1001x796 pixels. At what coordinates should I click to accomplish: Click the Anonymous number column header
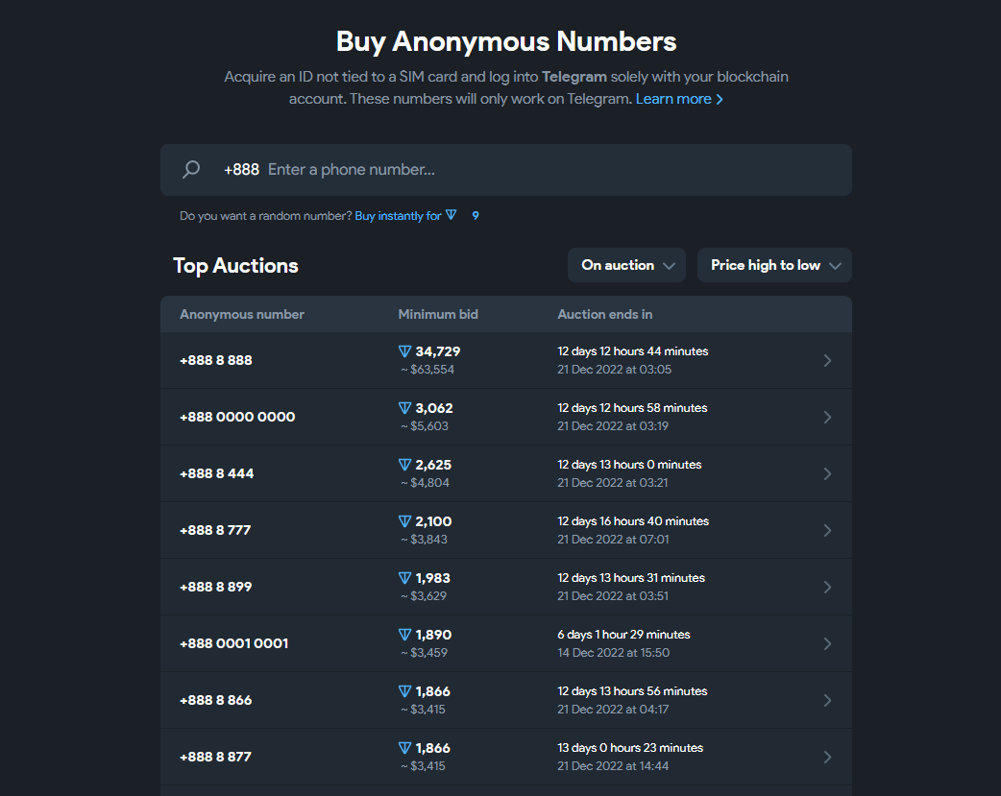242,315
